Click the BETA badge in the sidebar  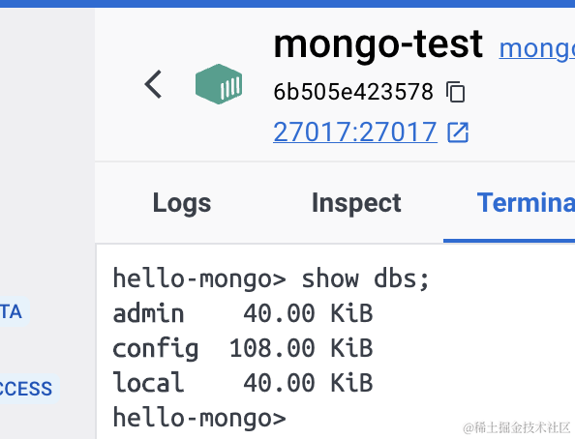(x=14, y=311)
